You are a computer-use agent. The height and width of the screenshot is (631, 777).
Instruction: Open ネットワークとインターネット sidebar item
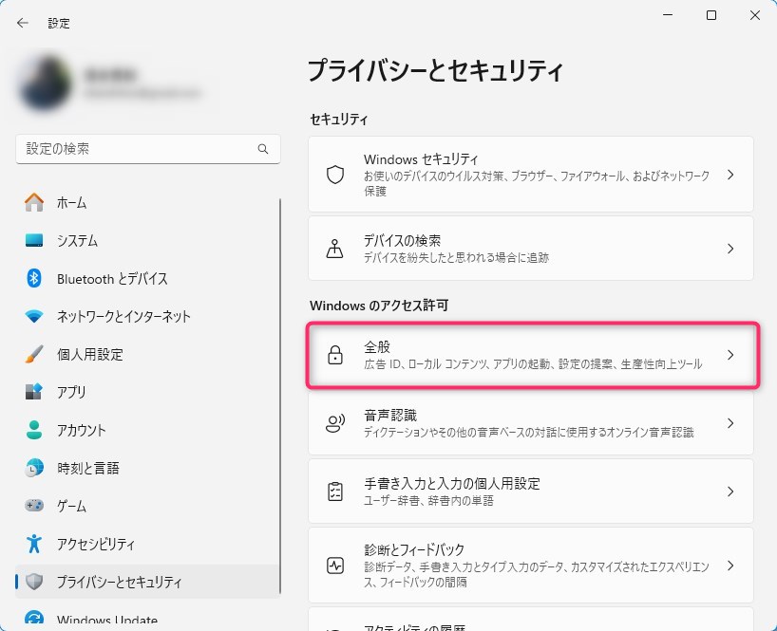123,316
